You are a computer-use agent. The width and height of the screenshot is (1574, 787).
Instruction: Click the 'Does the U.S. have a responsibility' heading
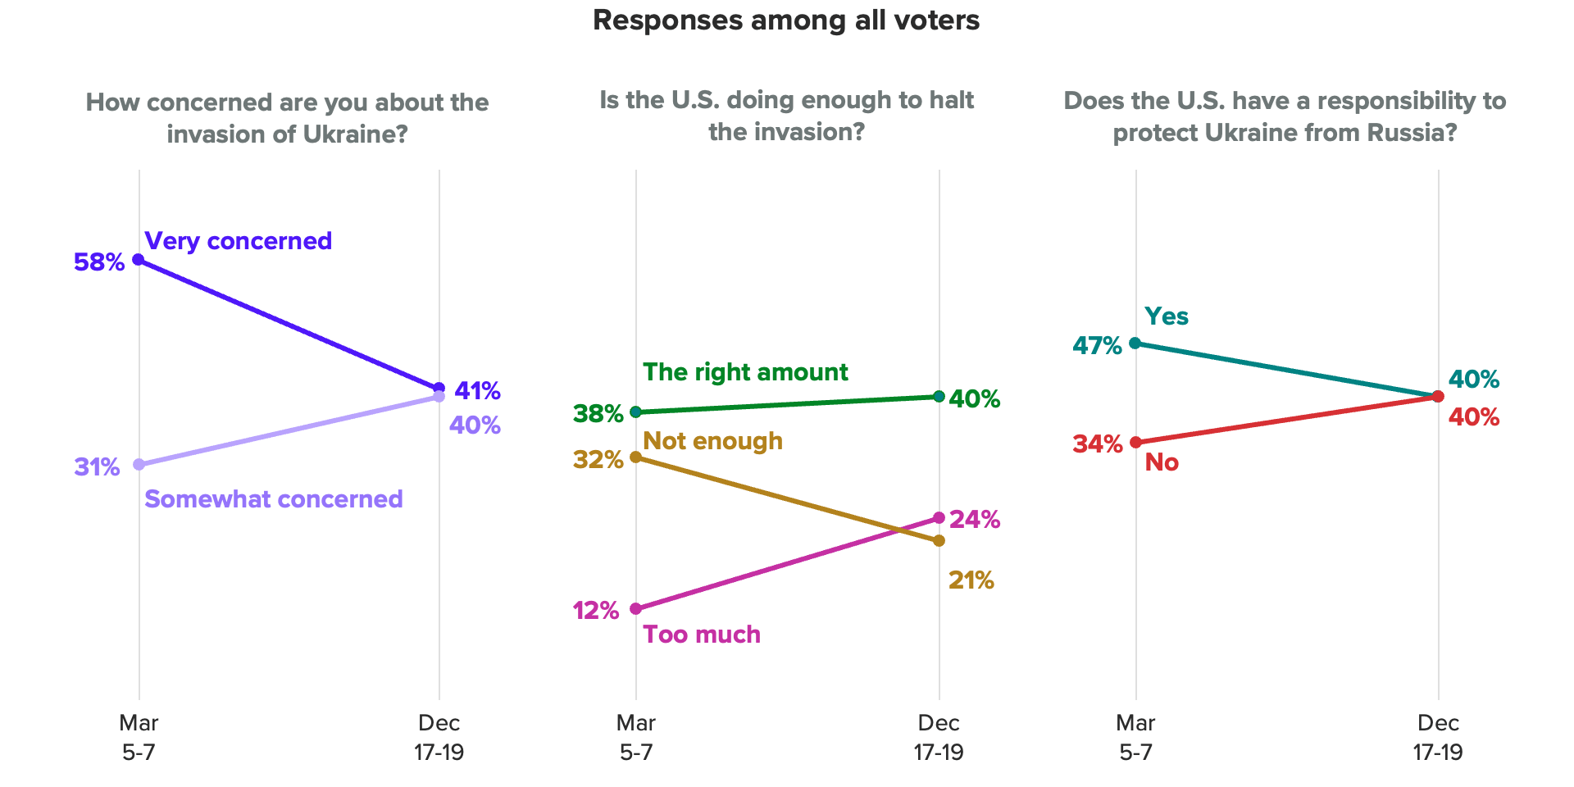pos(1285,116)
